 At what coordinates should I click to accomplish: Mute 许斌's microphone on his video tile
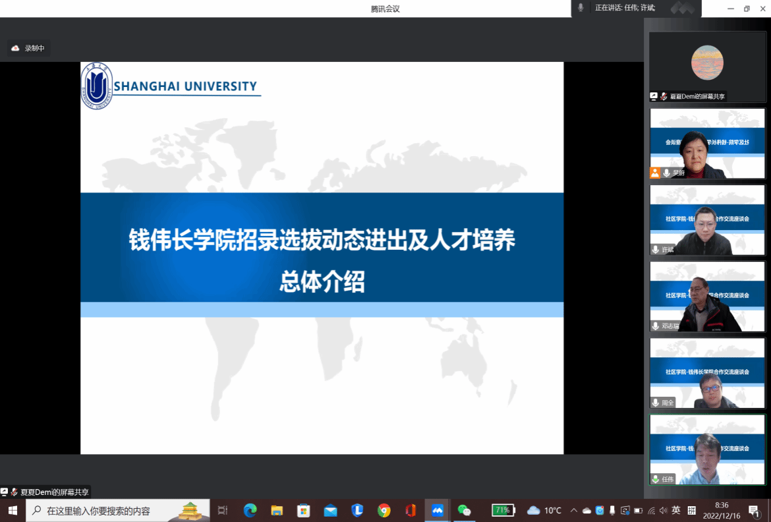pos(654,249)
